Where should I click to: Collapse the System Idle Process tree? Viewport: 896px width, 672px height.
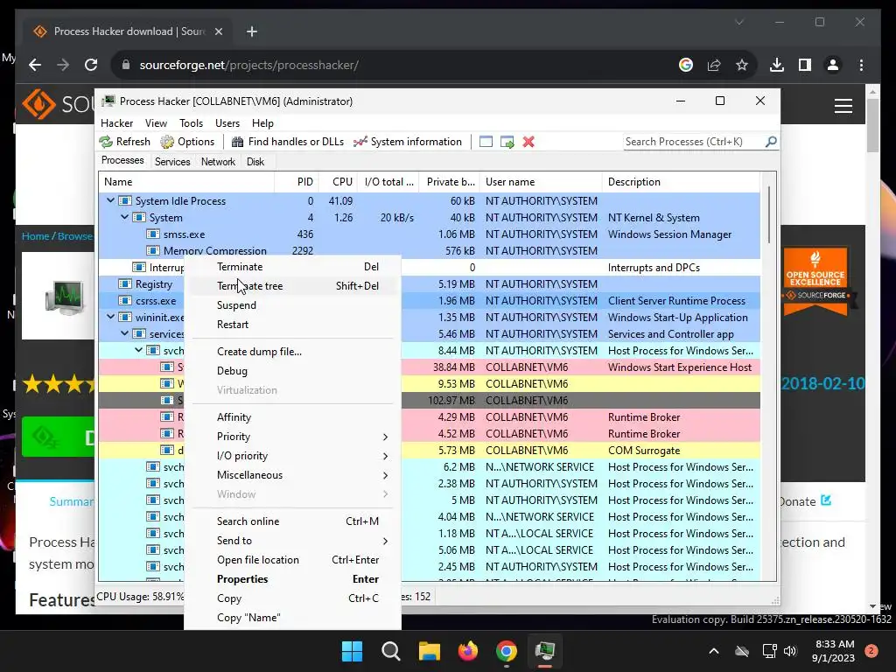click(111, 200)
